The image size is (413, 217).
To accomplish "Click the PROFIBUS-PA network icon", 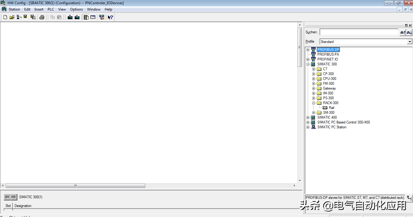I will [313, 54].
